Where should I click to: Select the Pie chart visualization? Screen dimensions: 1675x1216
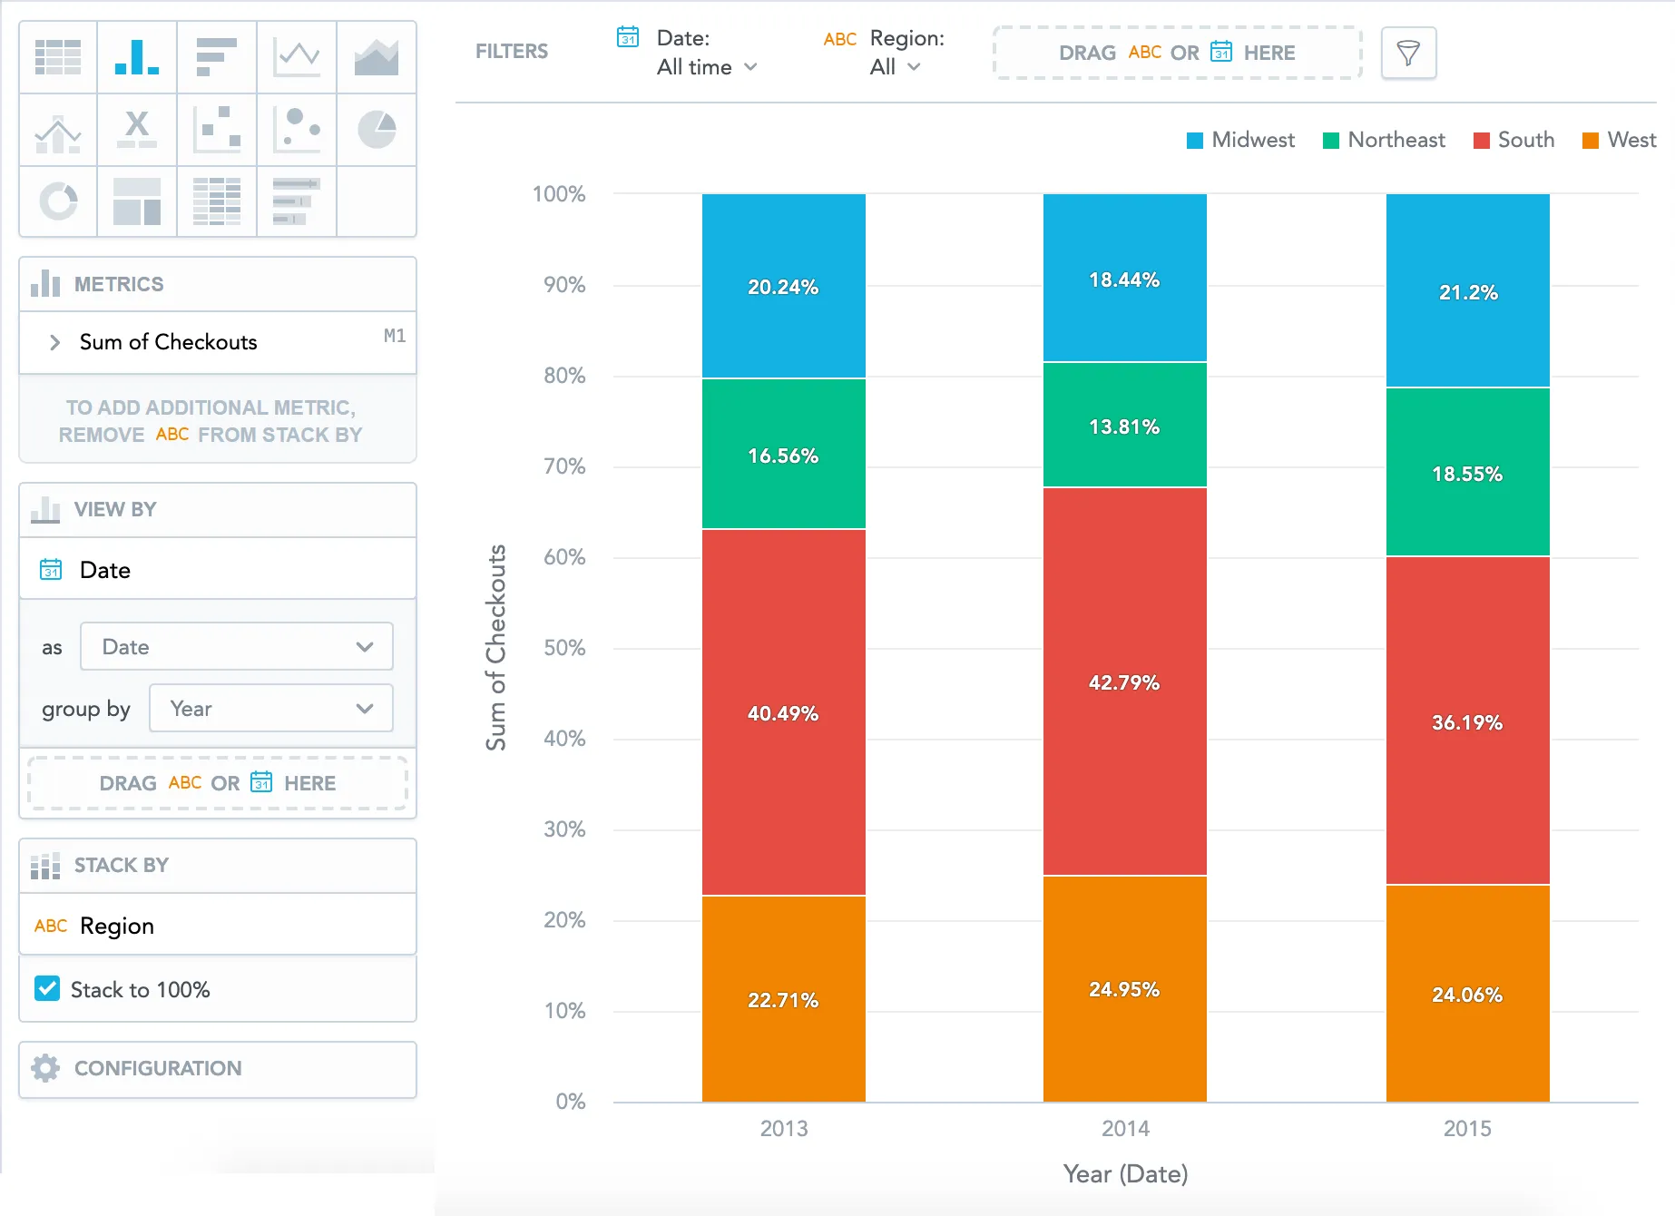377,130
